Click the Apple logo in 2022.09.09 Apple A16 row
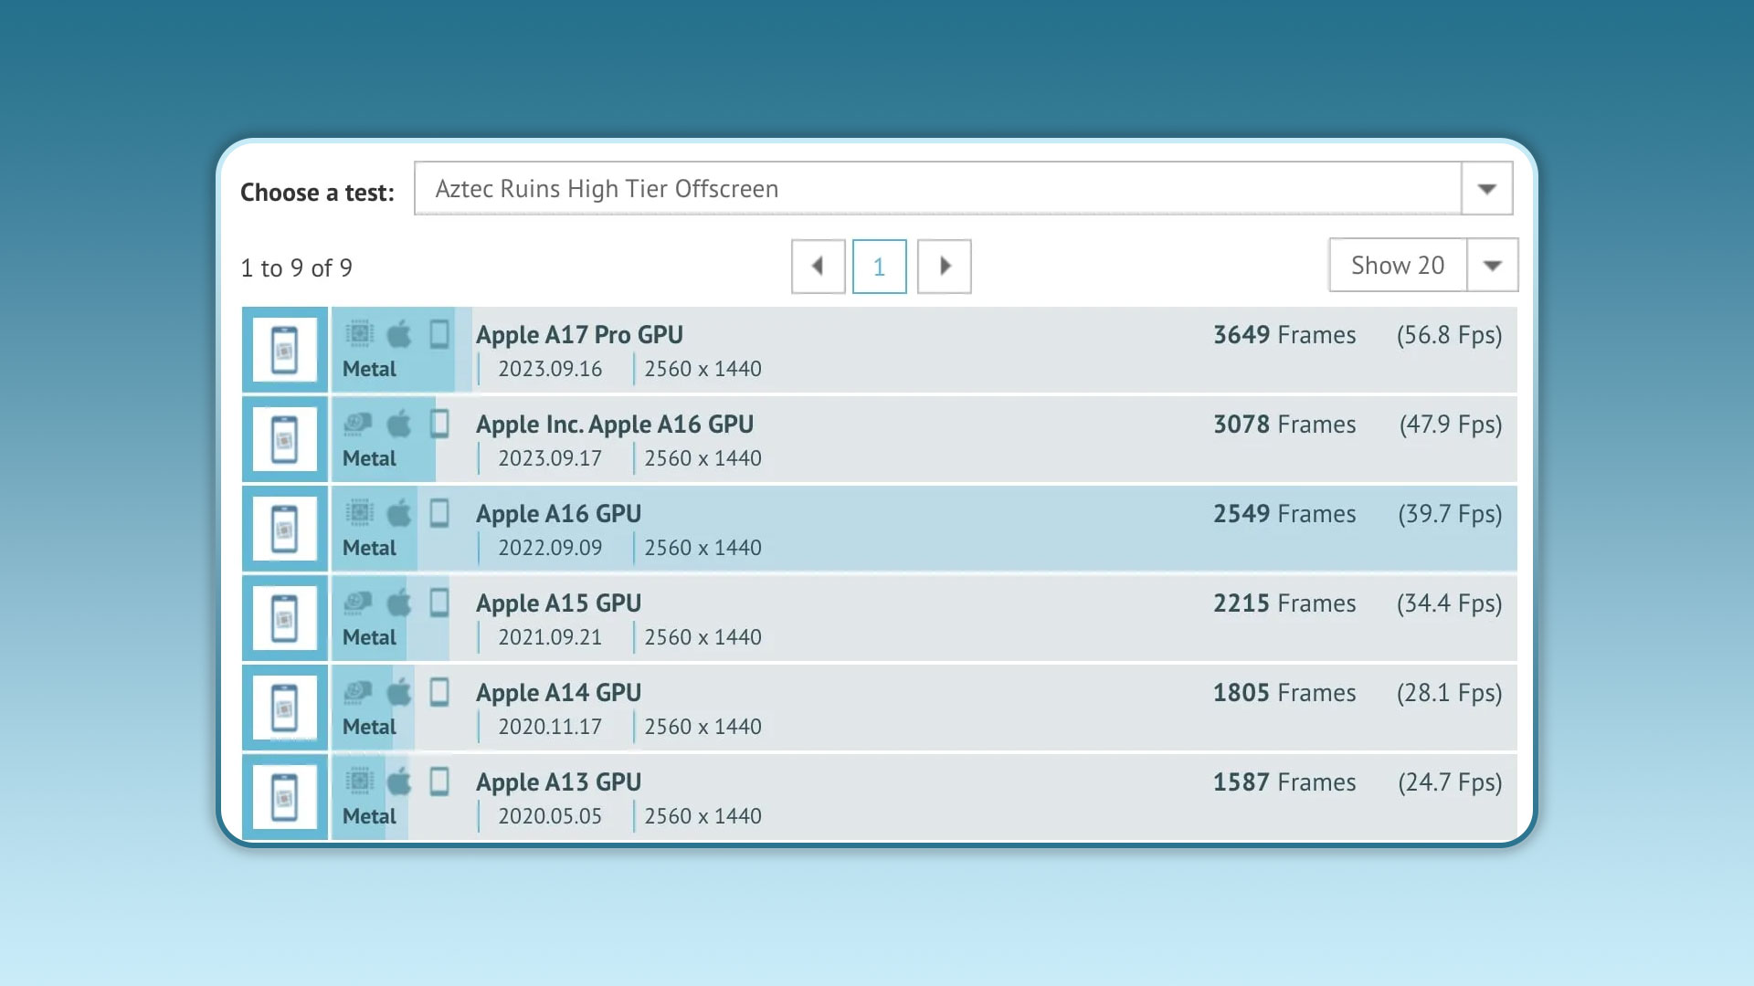 click(x=399, y=513)
